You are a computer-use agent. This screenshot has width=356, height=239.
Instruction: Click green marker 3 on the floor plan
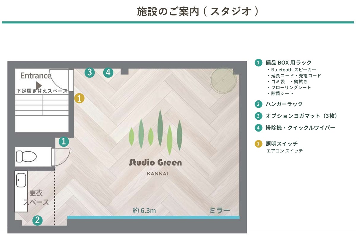pyautogui.click(x=90, y=72)
